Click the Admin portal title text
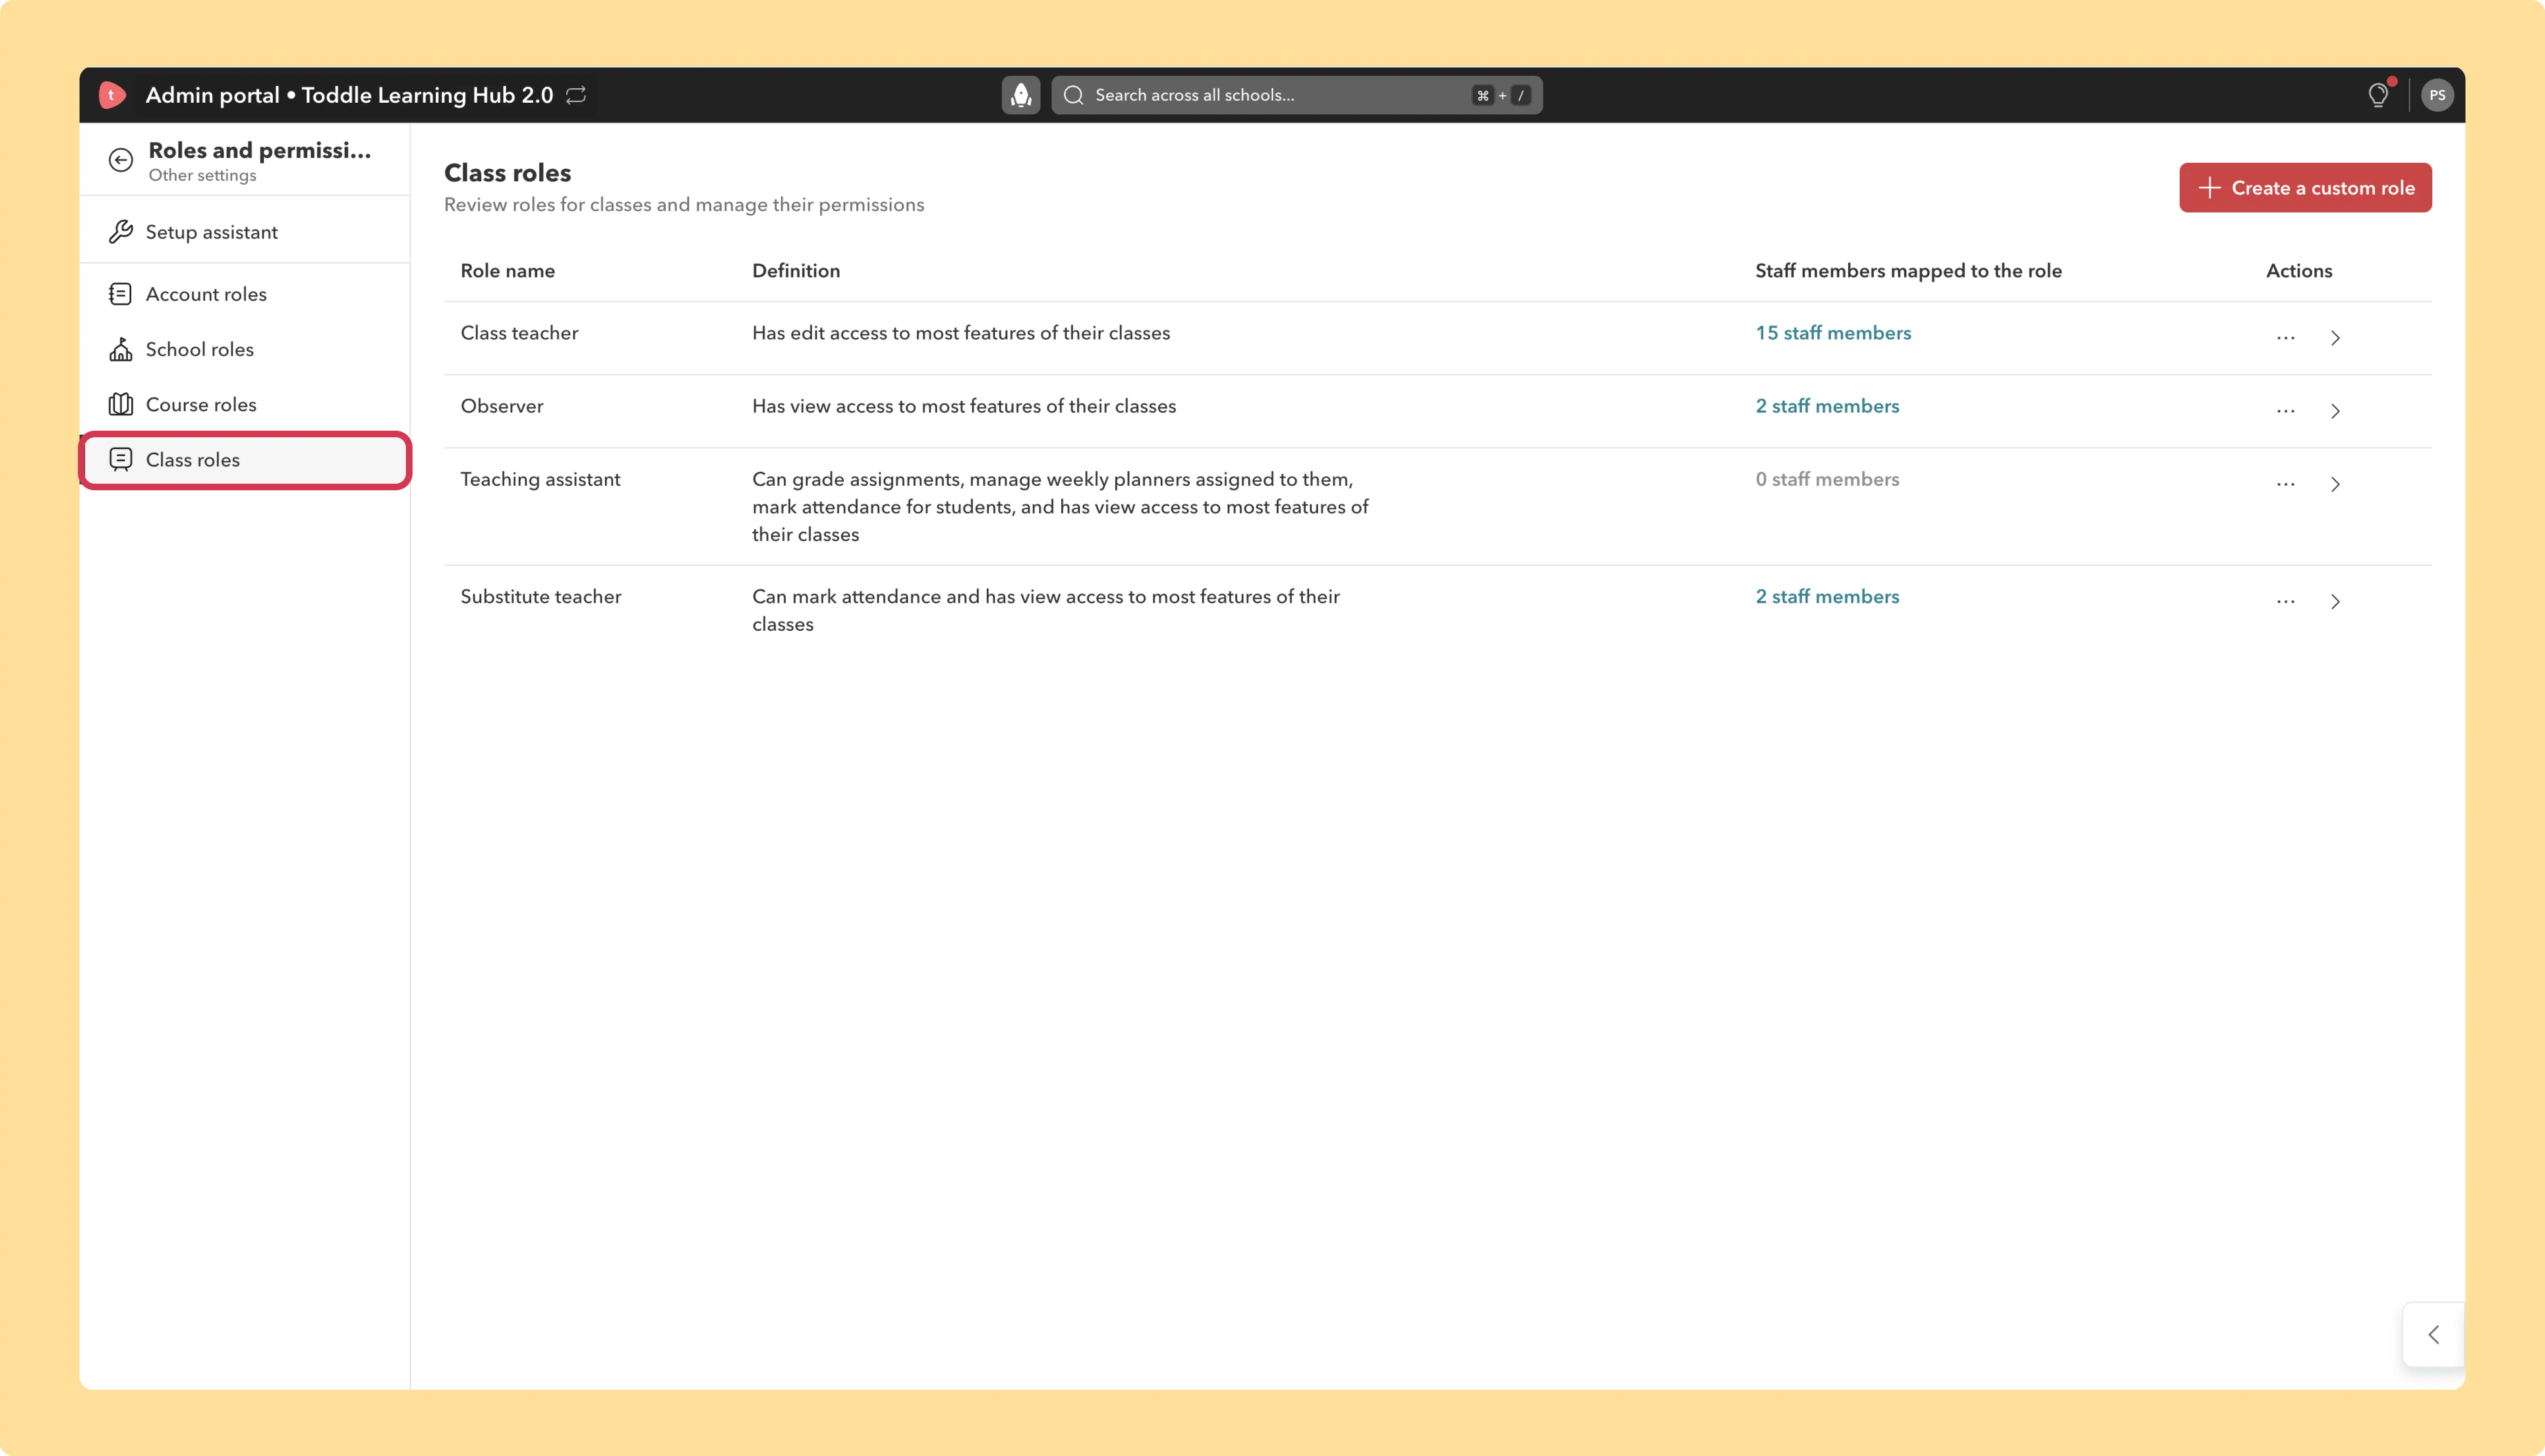 pos(349,95)
